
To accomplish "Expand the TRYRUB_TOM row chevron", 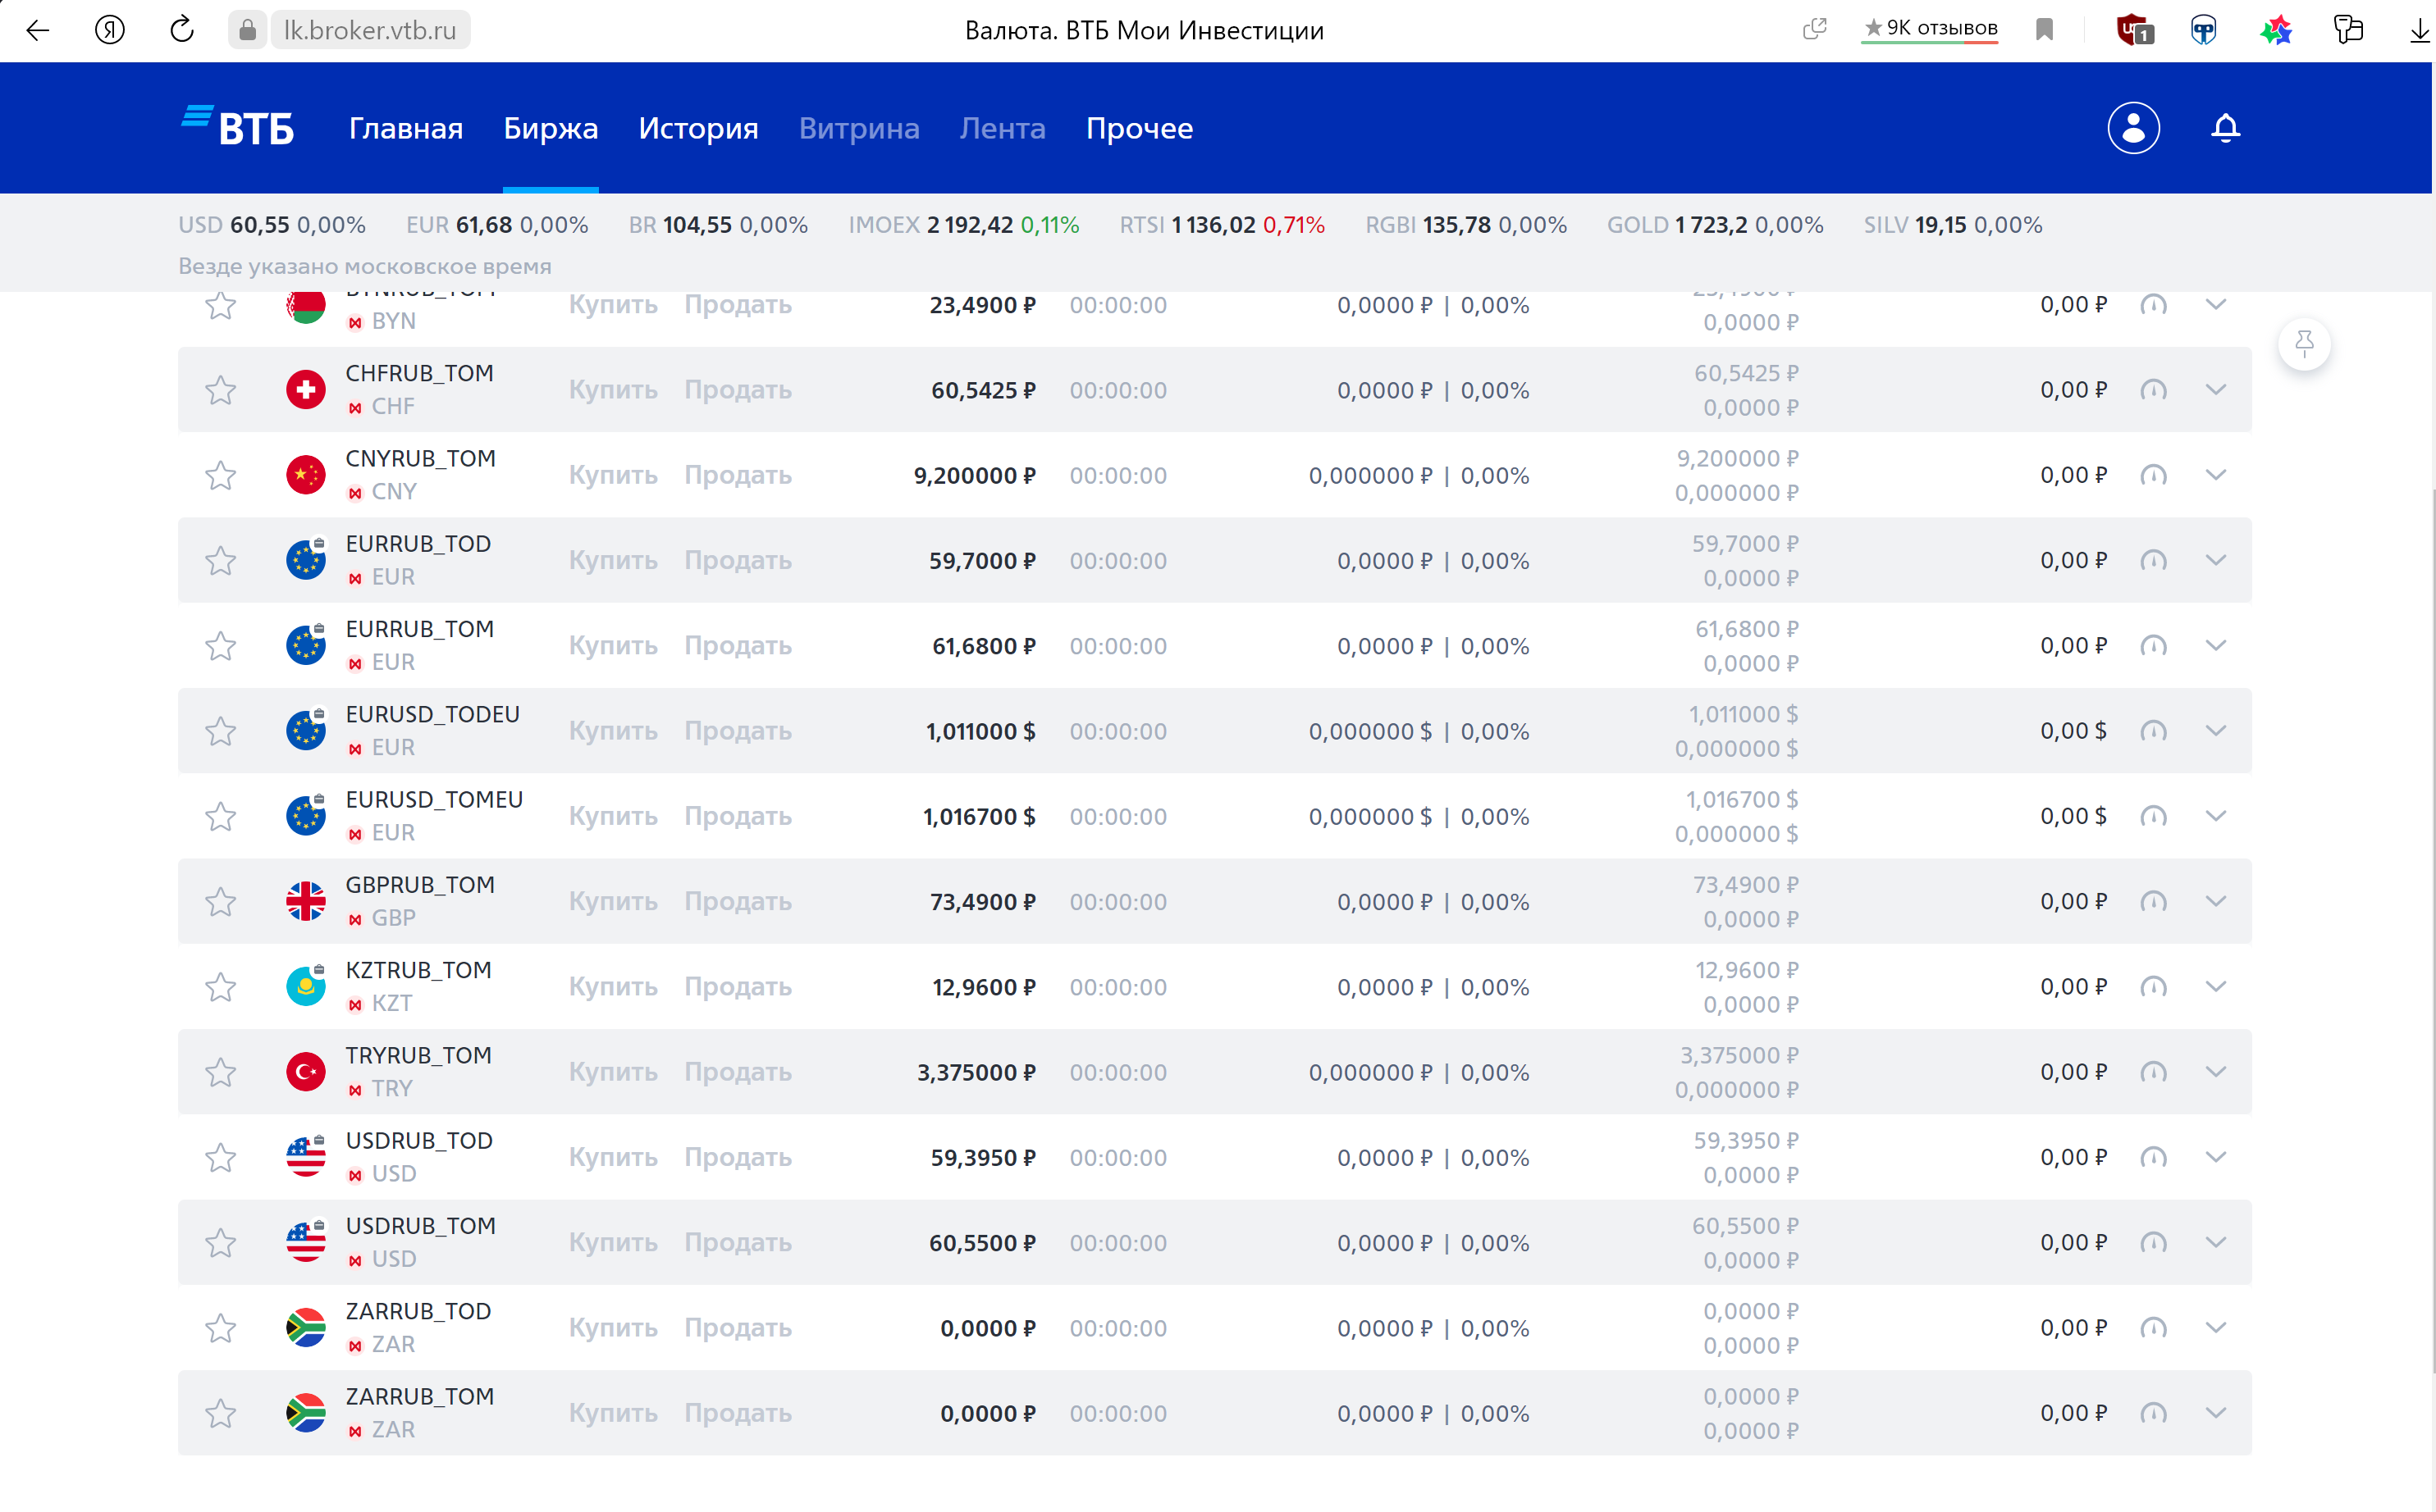I will [x=2215, y=1071].
